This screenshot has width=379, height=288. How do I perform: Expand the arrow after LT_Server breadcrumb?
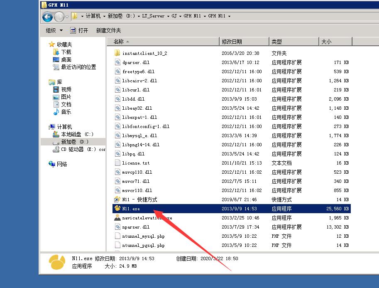pos(168,16)
